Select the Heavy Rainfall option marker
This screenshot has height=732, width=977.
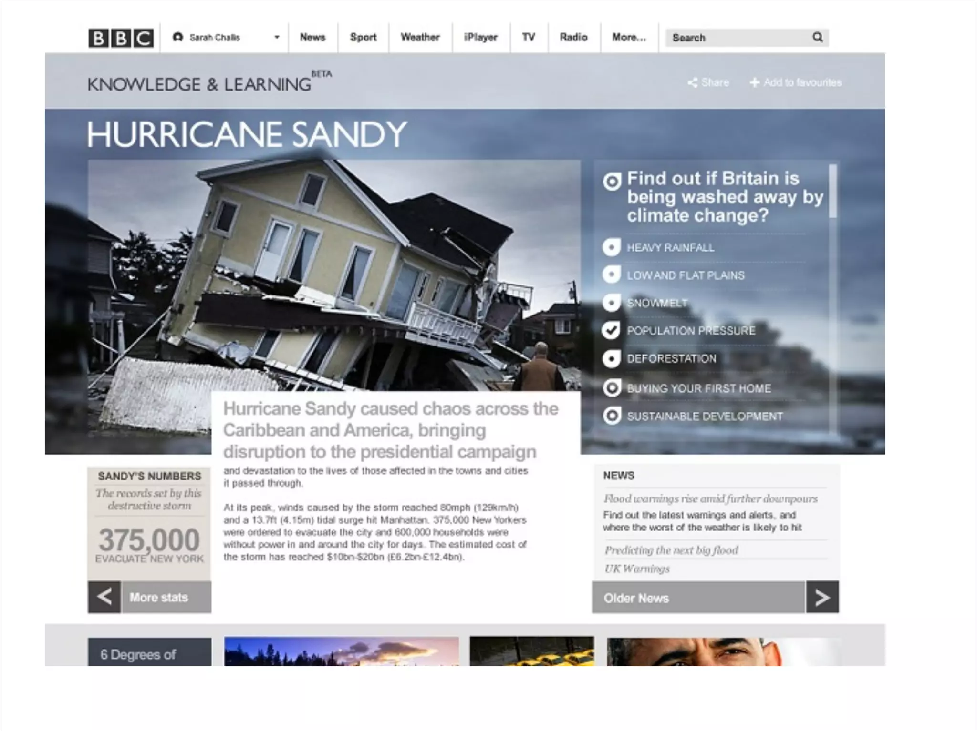click(x=611, y=247)
